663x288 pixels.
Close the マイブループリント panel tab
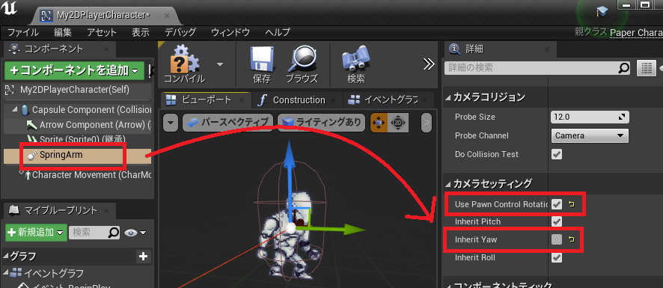106,210
